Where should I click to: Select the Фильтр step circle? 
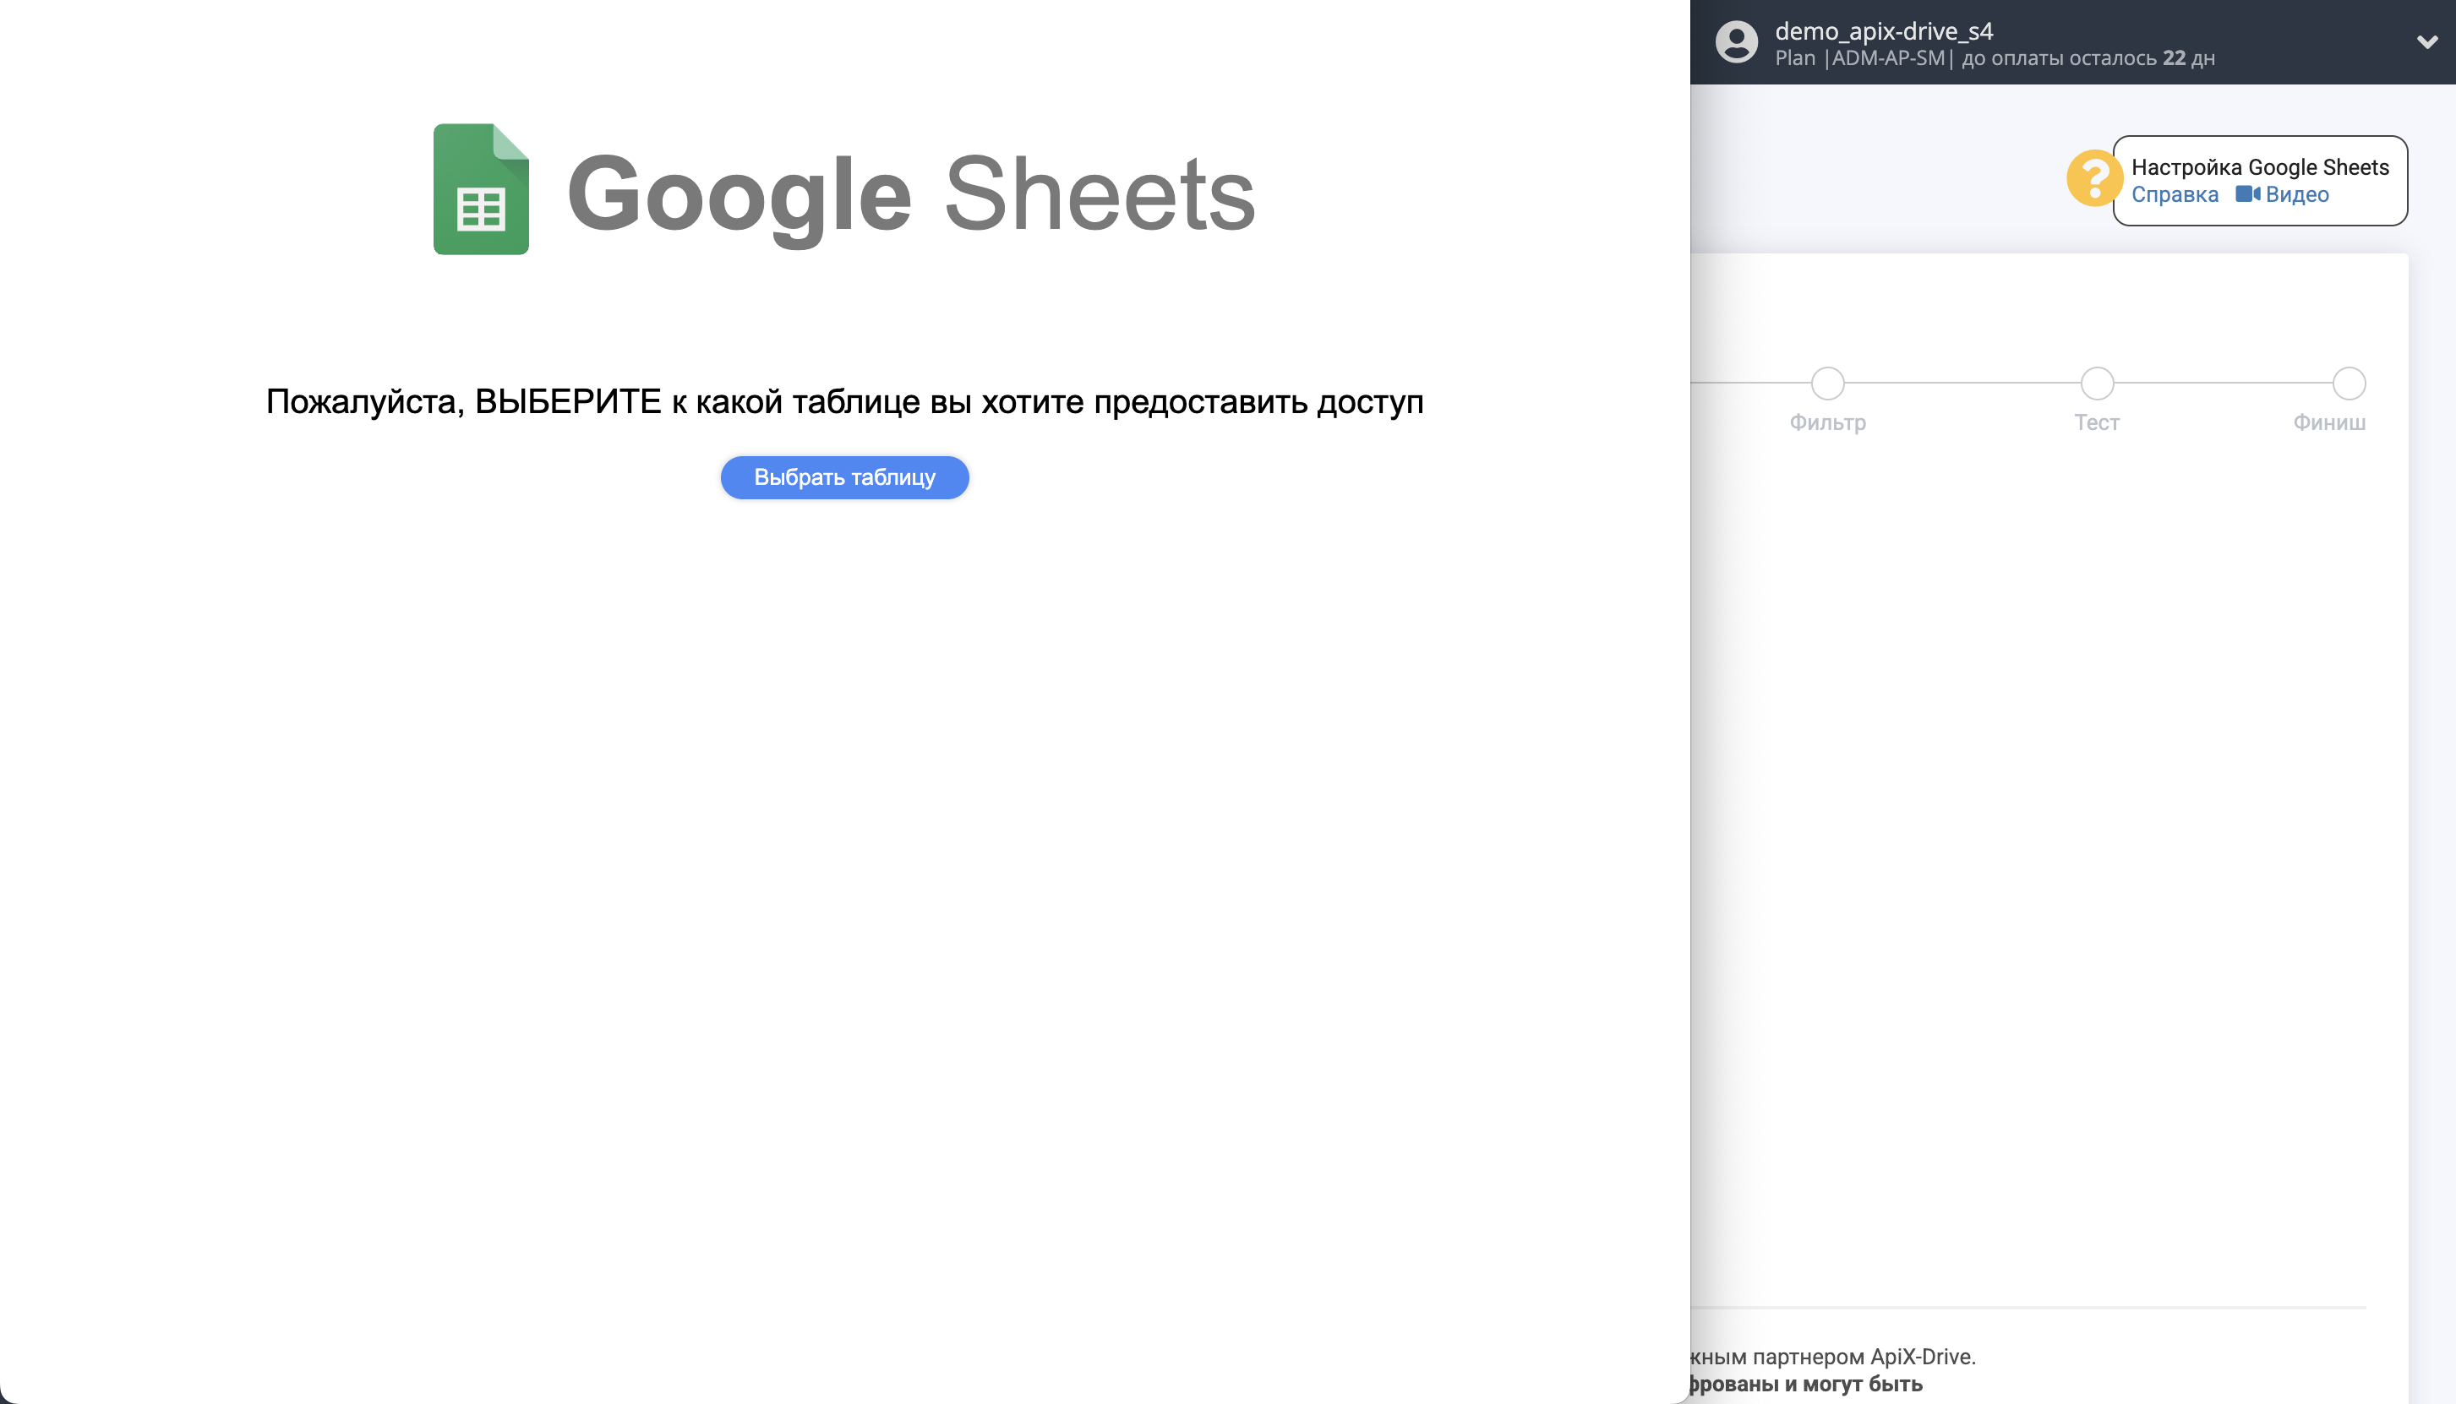pyautogui.click(x=1827, y=384)
